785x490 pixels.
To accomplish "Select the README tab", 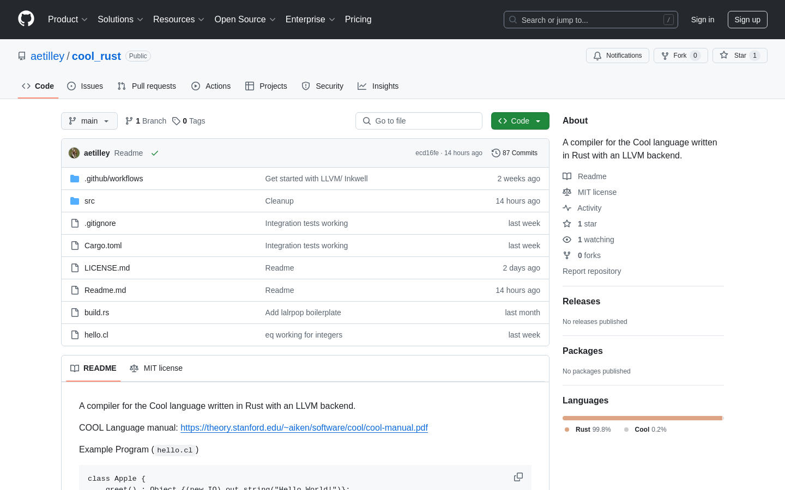I will pyautogui.click(x=93, y=368).
